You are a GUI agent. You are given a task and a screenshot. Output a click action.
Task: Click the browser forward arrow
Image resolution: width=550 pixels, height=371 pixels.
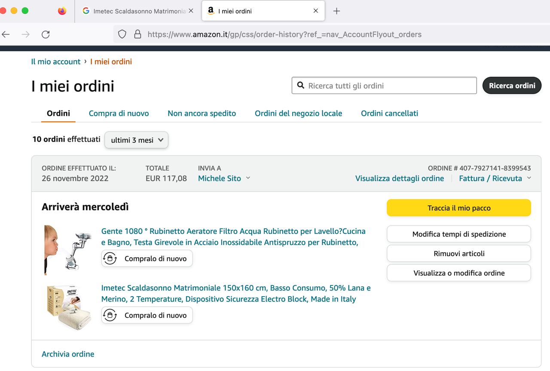pos(26,34)
